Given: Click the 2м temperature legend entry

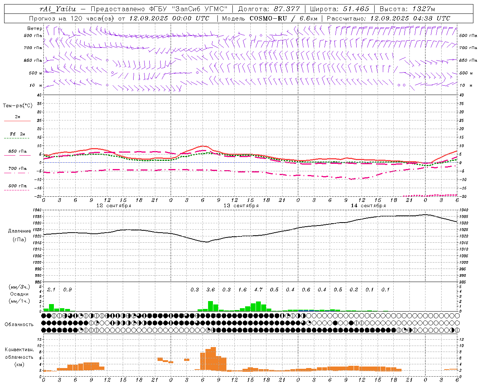Looking at the screenshot, I should [18, 117].
